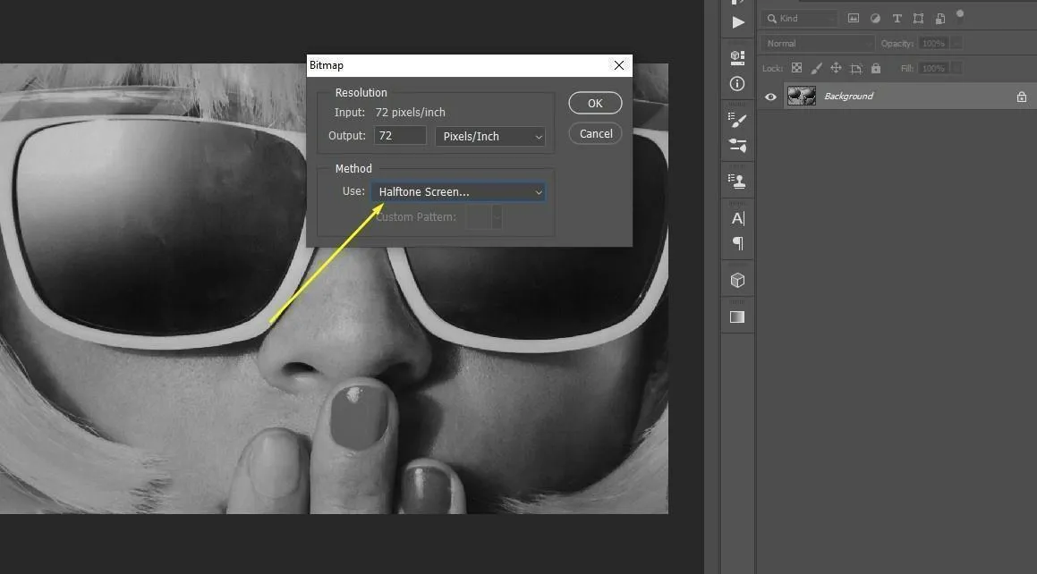
Task: Open the Paragraph panel icon
Action: point(737,243)
